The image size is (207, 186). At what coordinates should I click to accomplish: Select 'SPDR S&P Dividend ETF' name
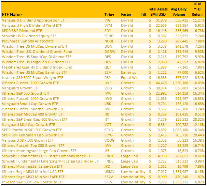coord(22,31)
